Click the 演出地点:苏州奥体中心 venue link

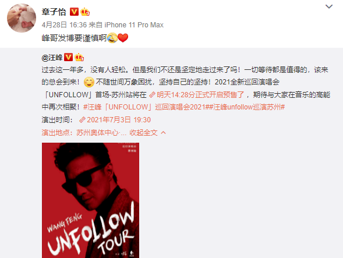84,133
